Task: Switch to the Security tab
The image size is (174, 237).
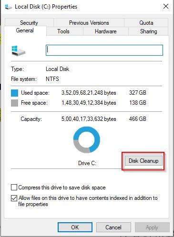Action: (29, 23)
